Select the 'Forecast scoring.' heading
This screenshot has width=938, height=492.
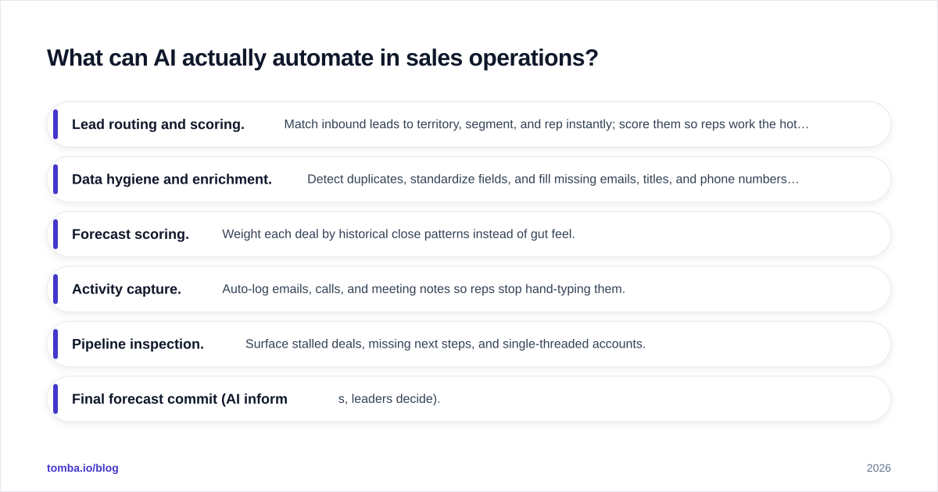(131, 234)
